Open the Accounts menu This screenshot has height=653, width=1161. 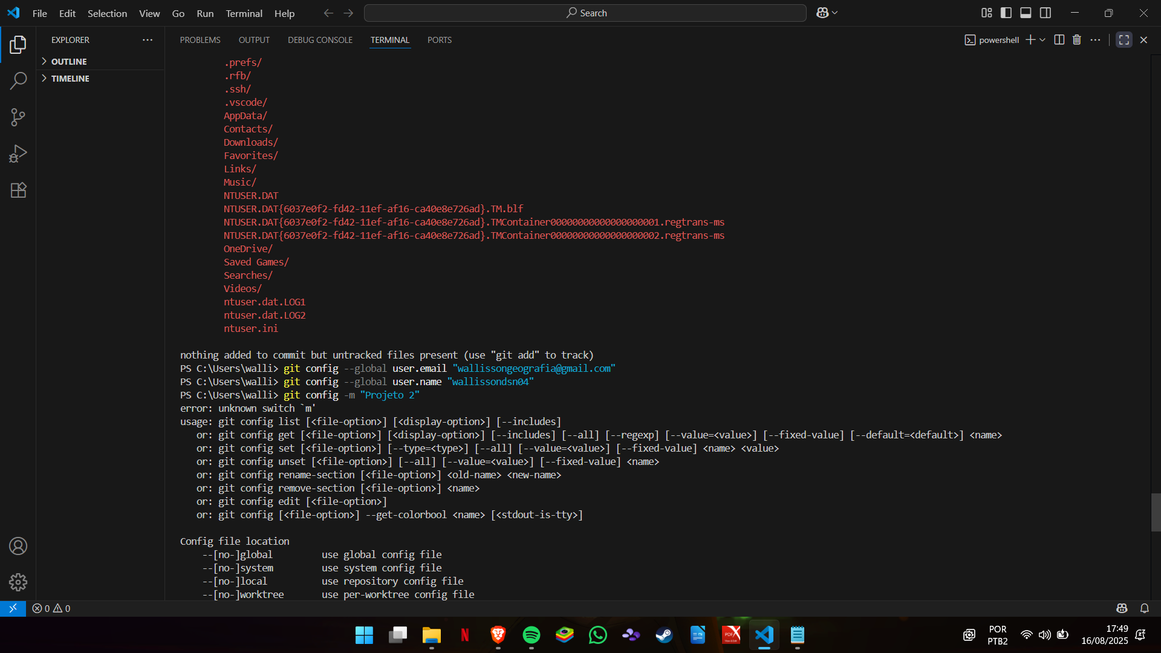18,546
